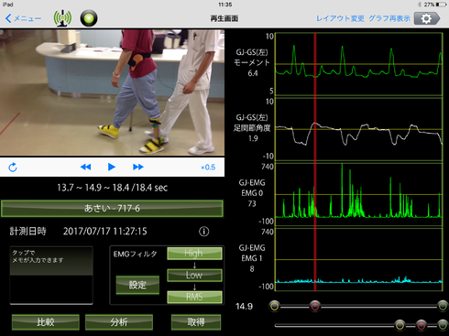Tap the EMGフィルタ label
449x336 pixels.
135,255
